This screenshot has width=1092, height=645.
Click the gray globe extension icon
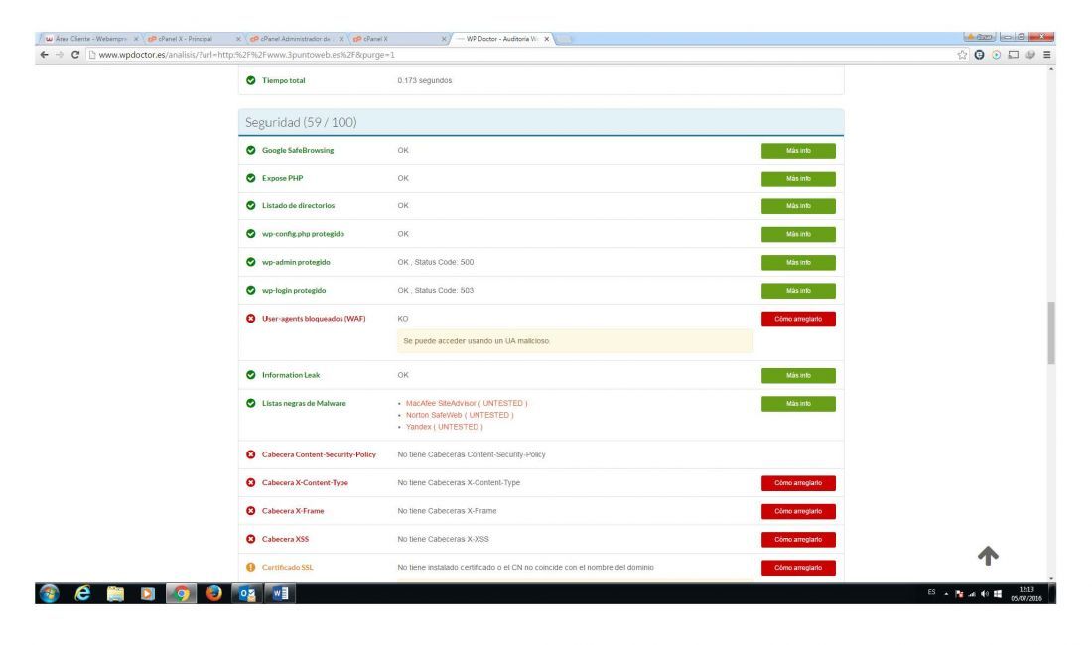1030,55
